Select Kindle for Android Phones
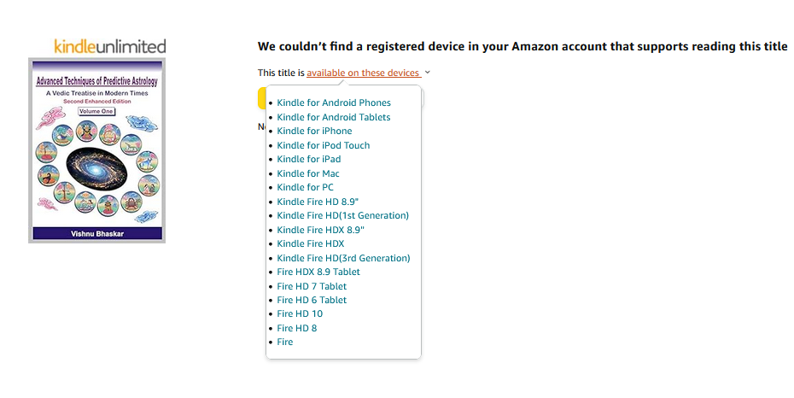 334,103
